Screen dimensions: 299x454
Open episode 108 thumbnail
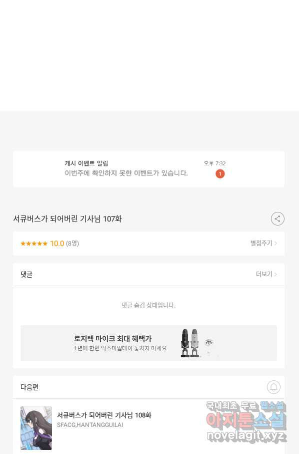pos(36,428)
